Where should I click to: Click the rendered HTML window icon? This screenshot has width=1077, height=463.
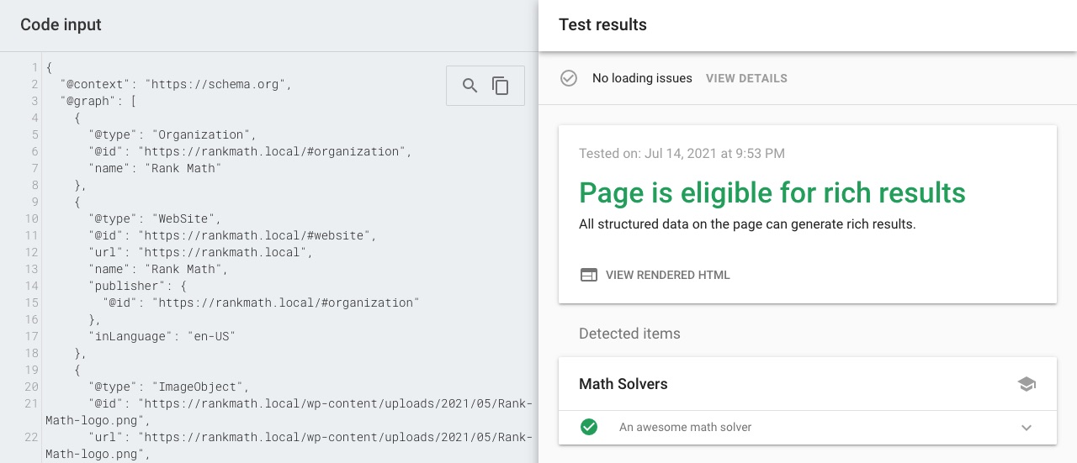(589, 275)
